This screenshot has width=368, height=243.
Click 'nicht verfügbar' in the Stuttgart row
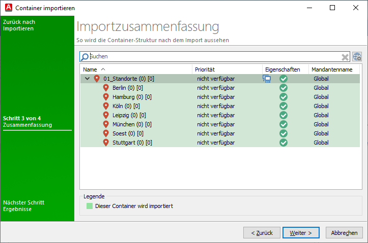point(216,143)
